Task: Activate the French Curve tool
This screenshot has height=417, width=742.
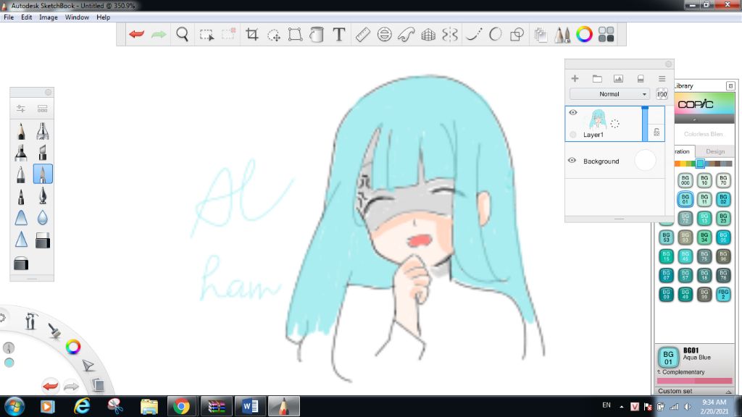Action: [x=406, y=34]
